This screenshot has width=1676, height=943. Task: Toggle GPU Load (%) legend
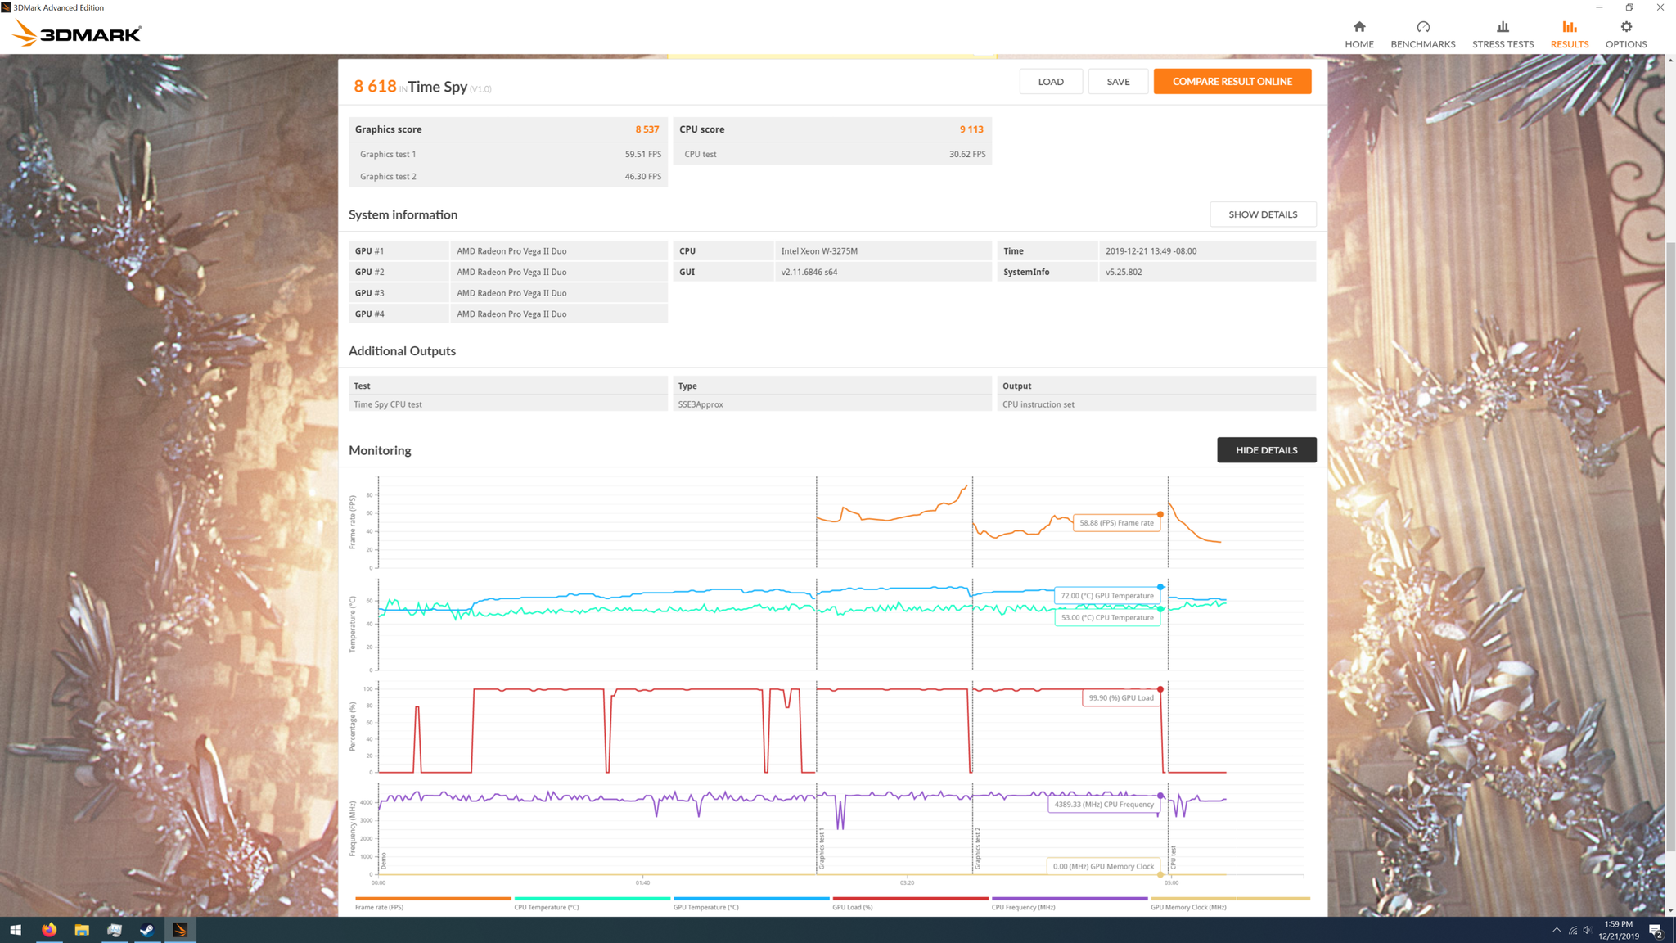[x=910, y=904]
